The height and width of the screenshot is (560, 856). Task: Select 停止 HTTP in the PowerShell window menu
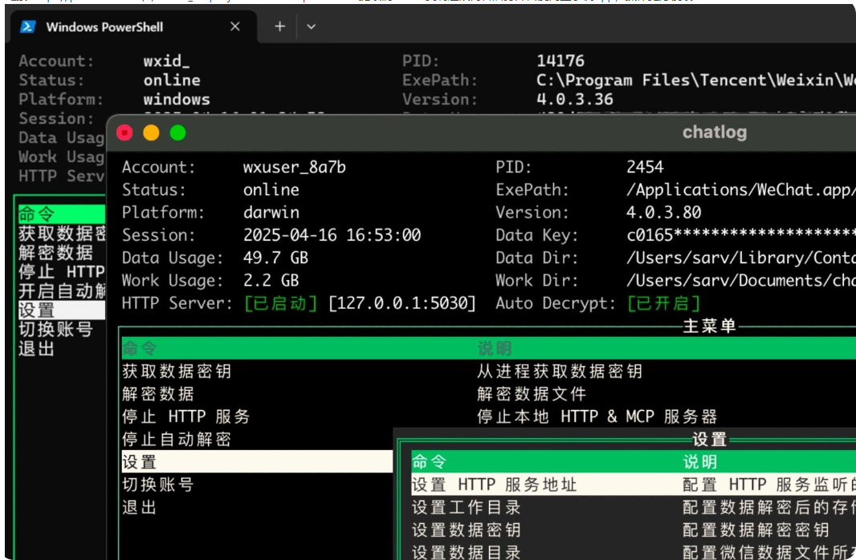[x=61, y=271]
